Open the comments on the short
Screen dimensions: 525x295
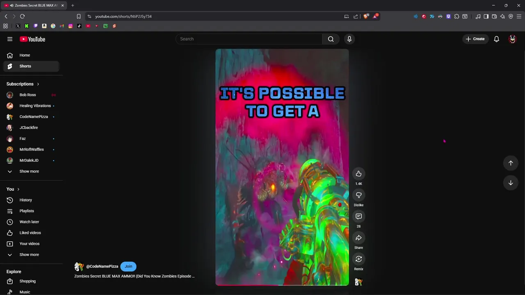[358, 216]
